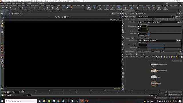Screen dimensions: 183x103
Task: Open the Render menu
Action: click(x=9, y=3)
